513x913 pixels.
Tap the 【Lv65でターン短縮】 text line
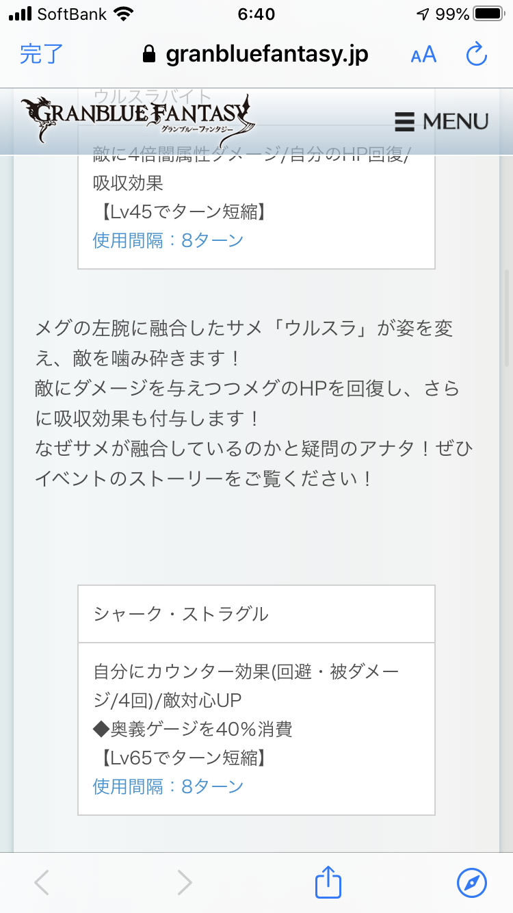click(179, 758)
